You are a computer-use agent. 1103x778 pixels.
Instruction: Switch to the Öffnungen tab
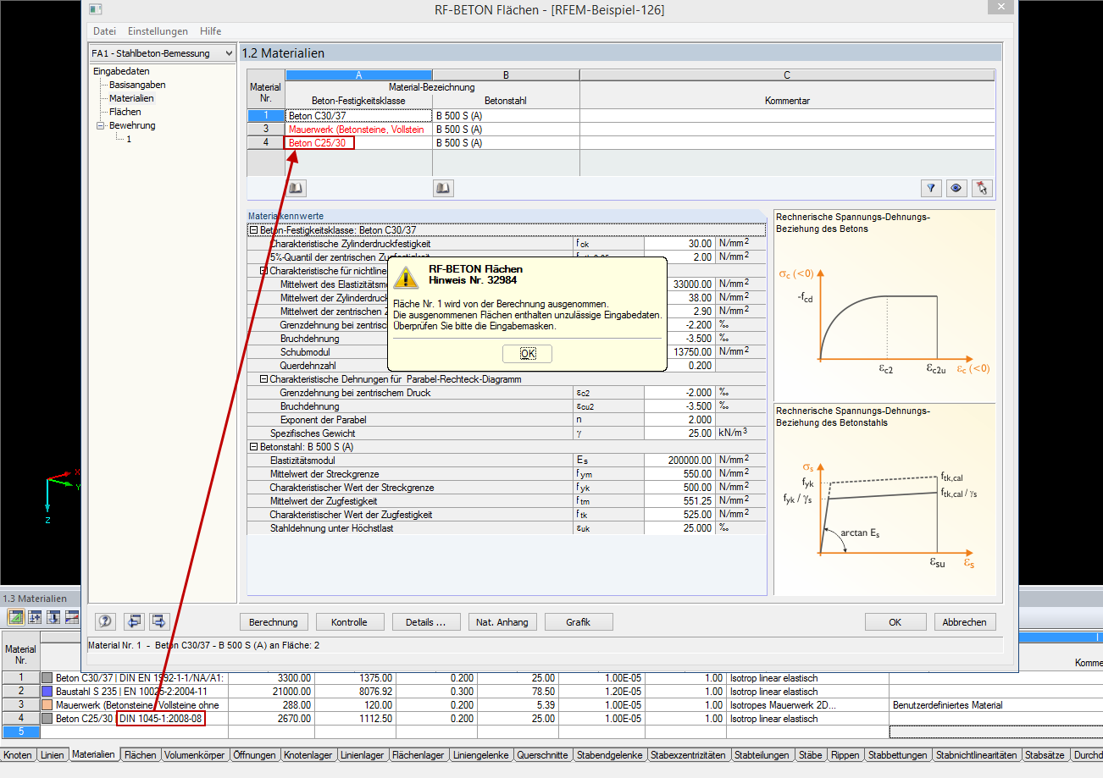[x=255, y=755]
